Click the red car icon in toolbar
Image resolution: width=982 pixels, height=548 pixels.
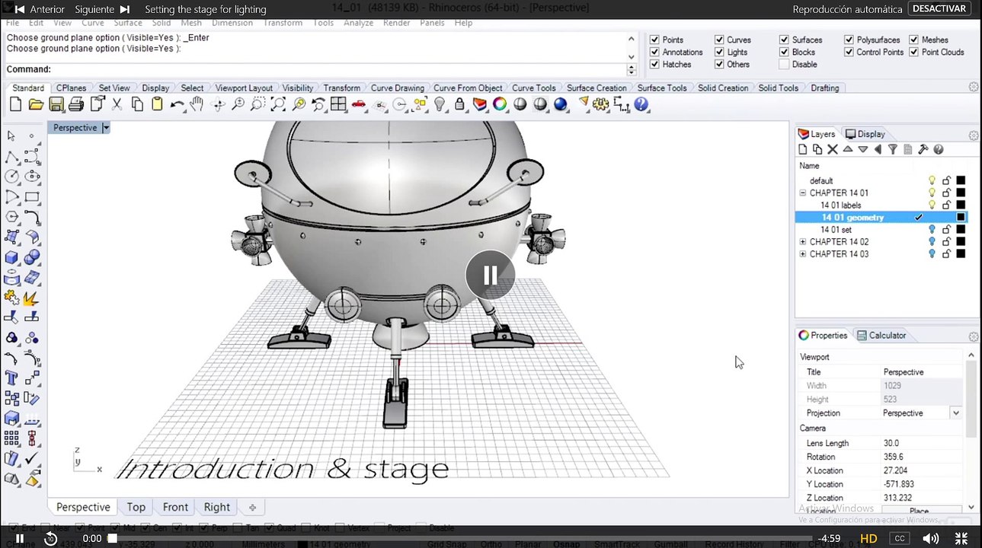[359, 104]
